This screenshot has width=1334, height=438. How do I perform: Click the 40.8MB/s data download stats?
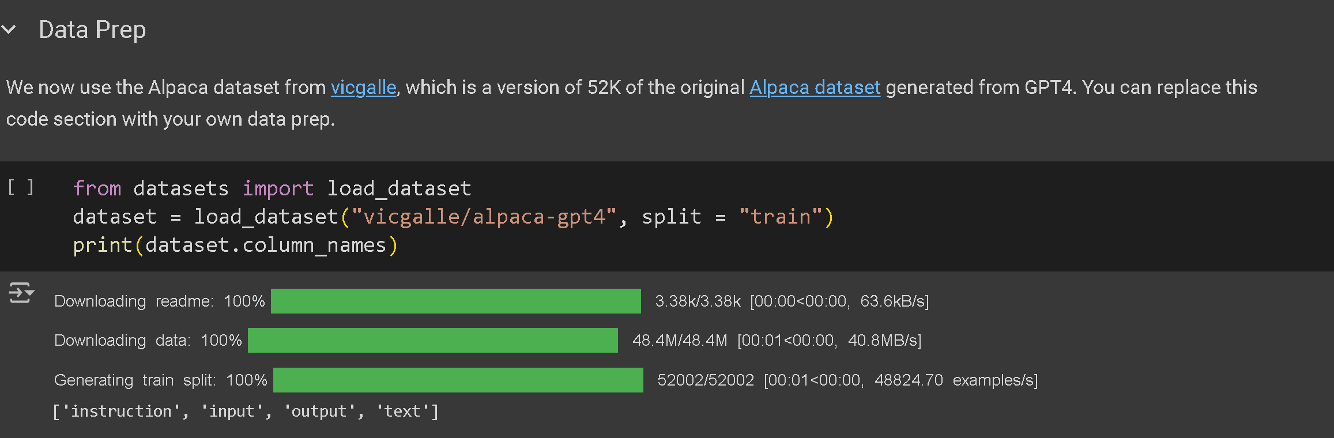[884, 340]
